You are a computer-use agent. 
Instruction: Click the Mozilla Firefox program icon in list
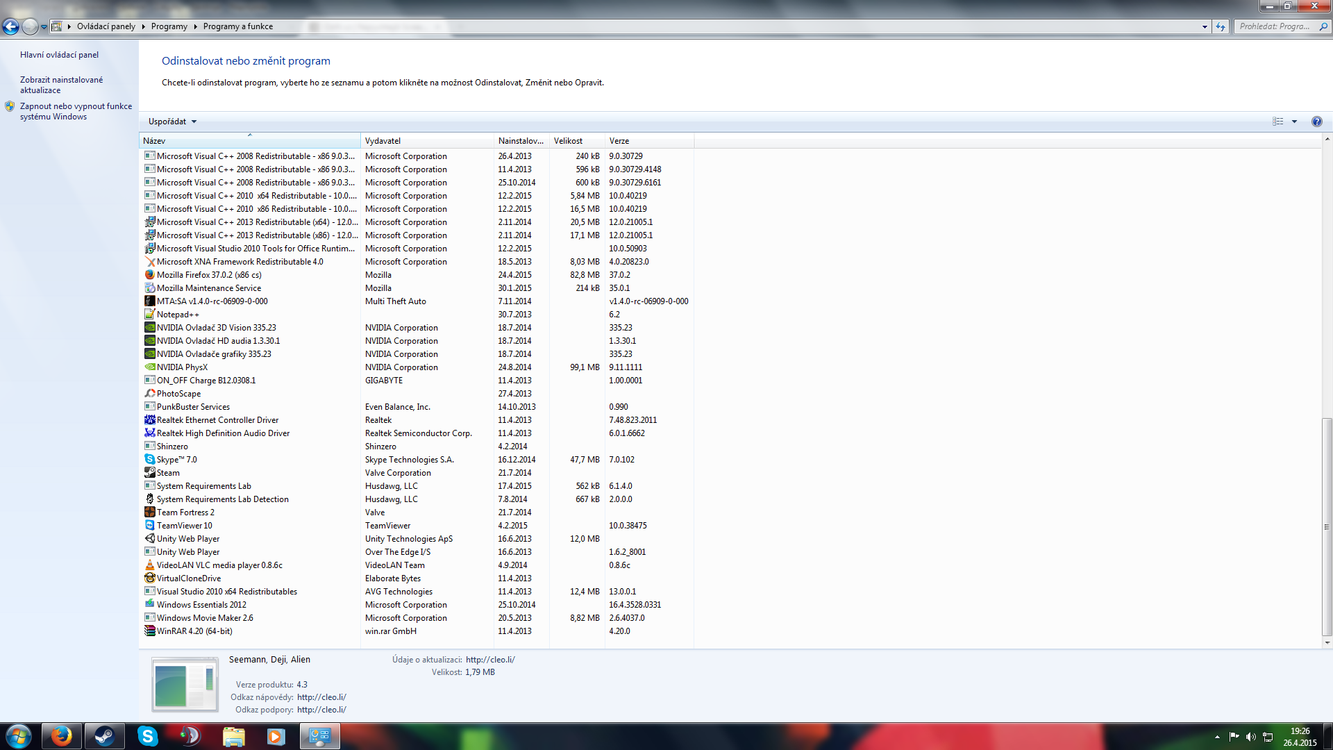tap(149, 275)
